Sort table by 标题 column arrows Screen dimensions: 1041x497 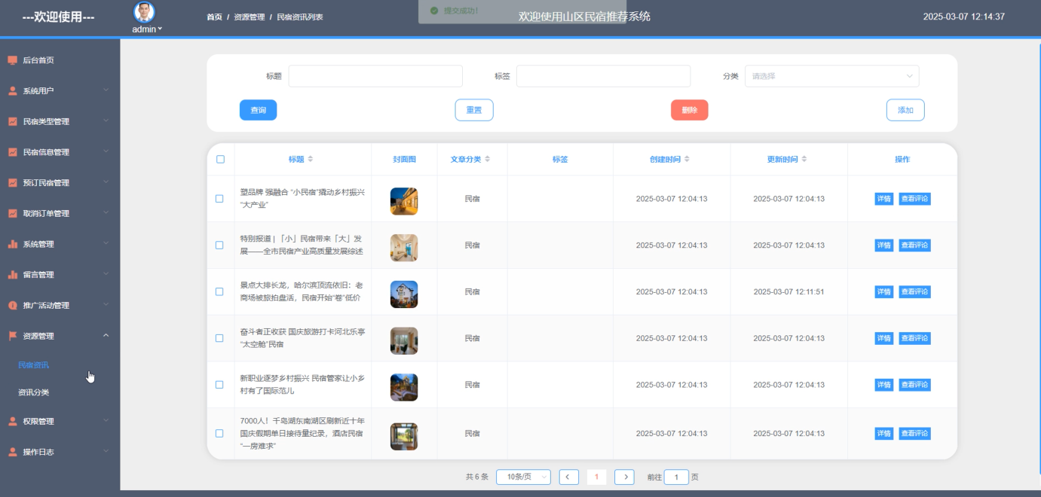(x=310, y=160)
